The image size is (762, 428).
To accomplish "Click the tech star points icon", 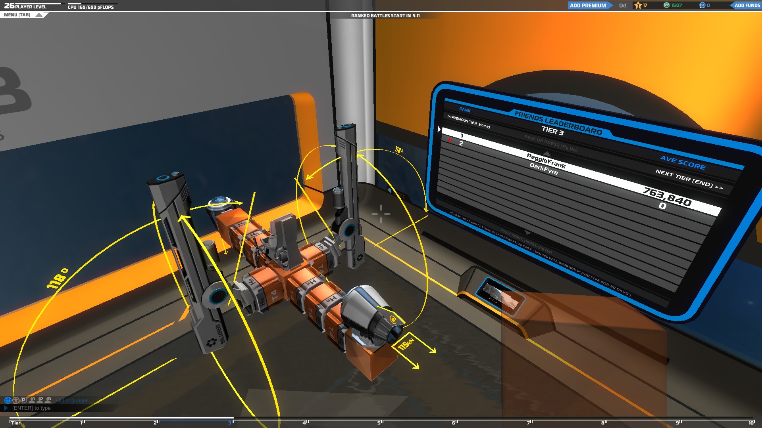I will [638, 6].
